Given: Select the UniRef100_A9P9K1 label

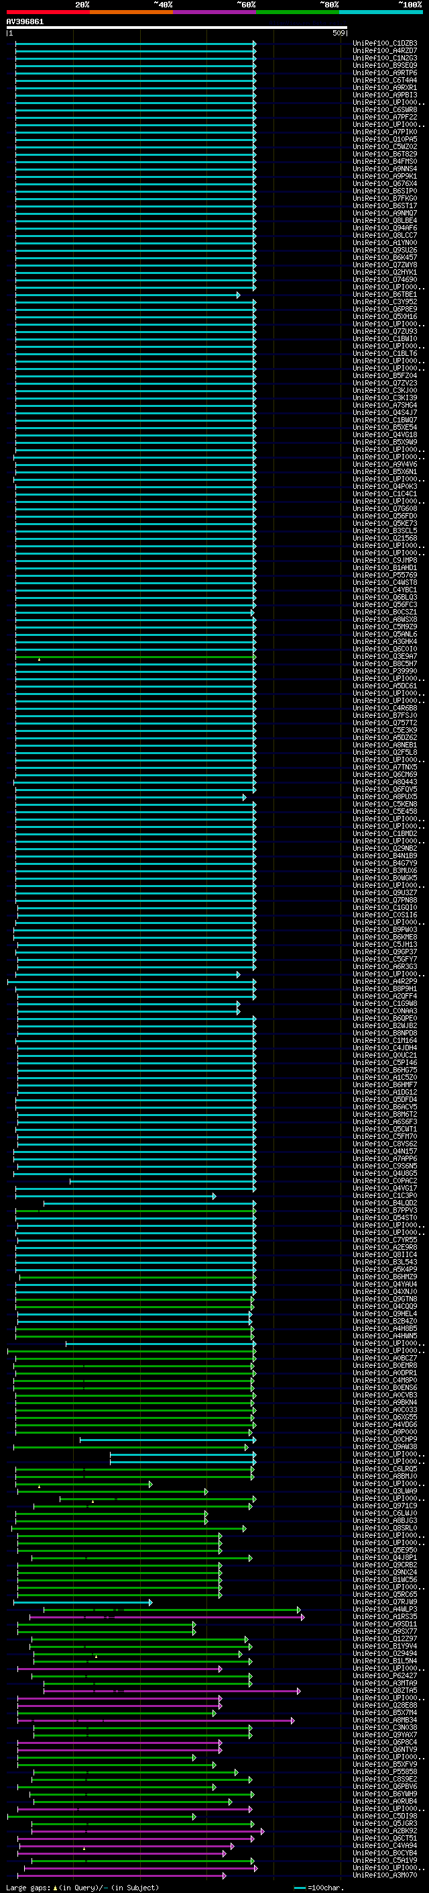Looking at the screenshot, I should 385,177.
